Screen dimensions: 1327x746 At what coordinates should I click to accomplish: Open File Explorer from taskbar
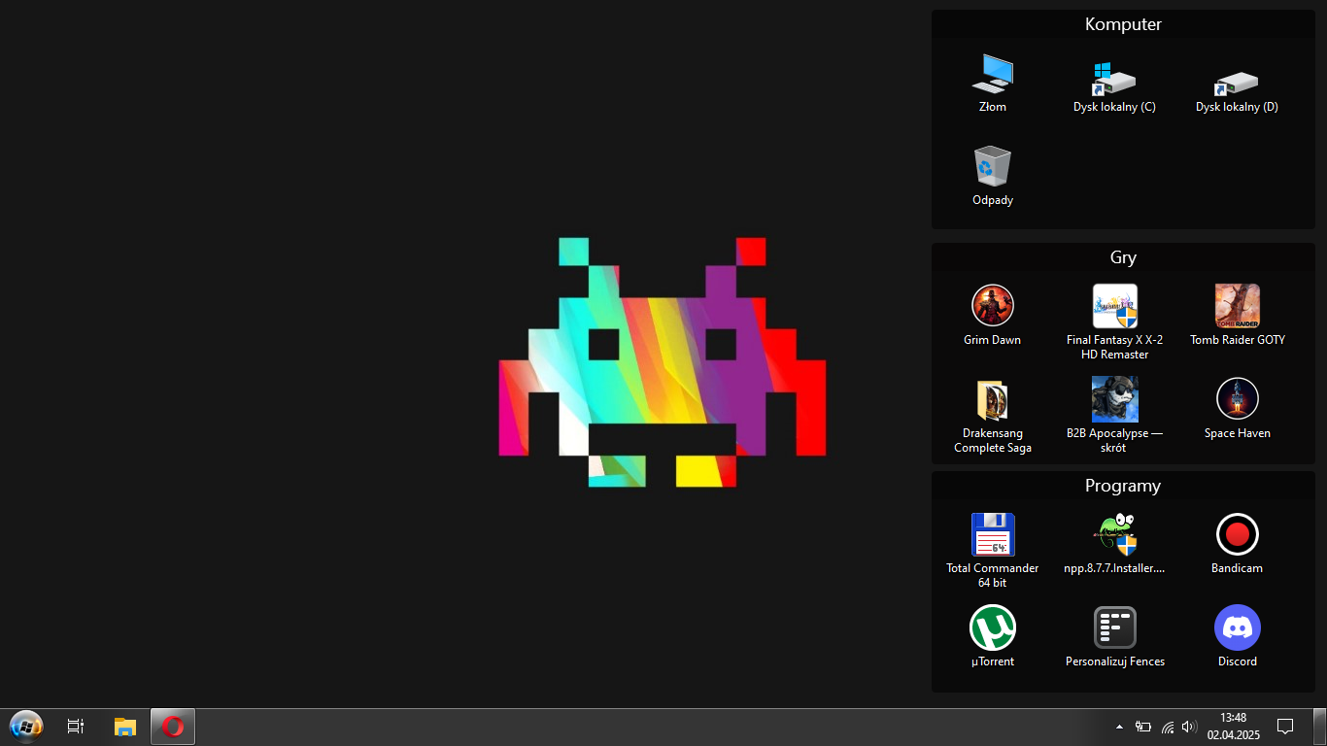pos(125,726)
